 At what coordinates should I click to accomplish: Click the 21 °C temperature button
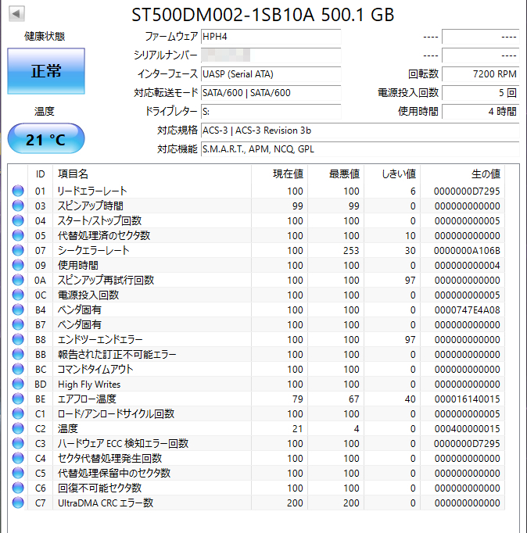click(46, 138)
